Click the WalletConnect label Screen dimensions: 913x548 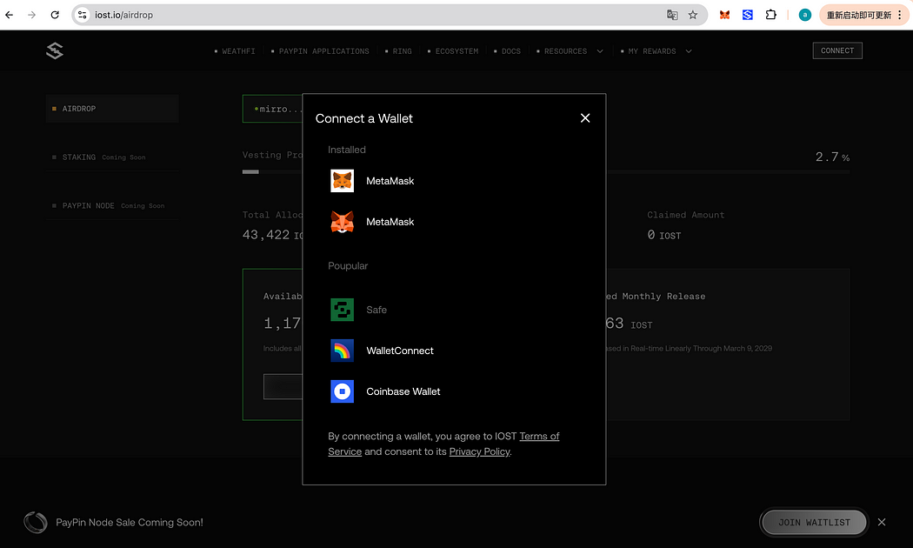(x=400, y=351)
